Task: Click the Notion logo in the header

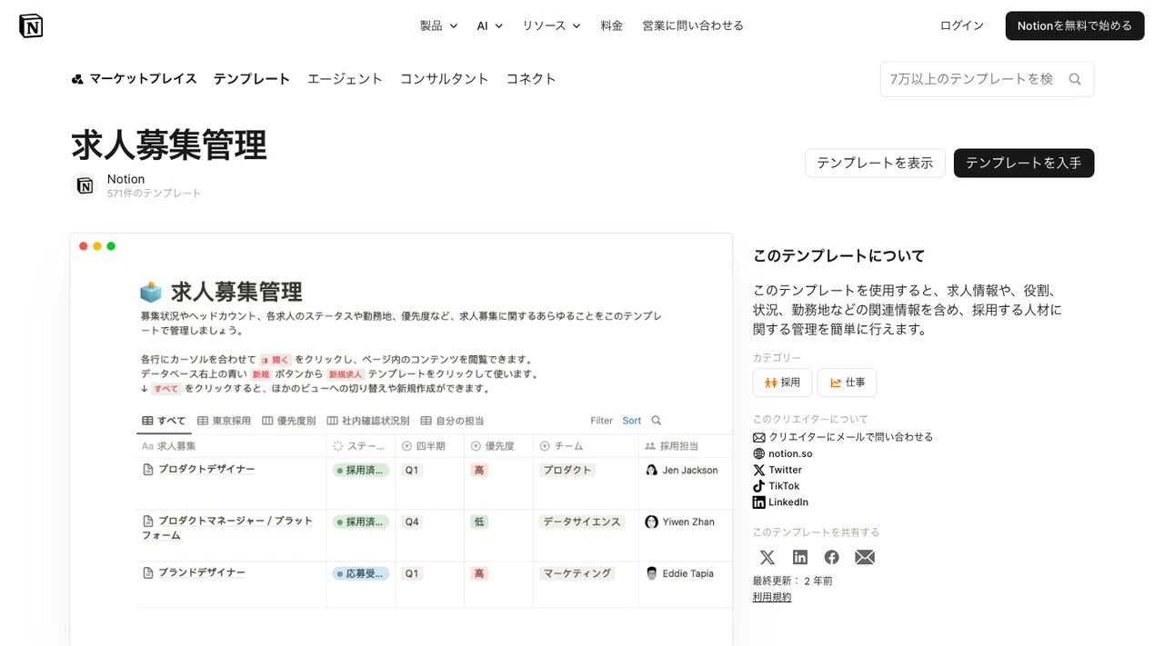Action: pos(31,25)
